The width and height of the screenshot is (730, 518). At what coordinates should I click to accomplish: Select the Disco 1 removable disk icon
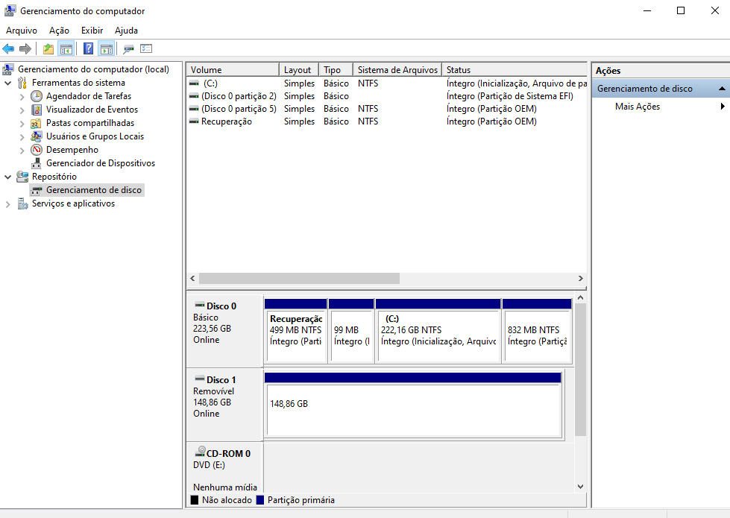click(x=199, y=379)
